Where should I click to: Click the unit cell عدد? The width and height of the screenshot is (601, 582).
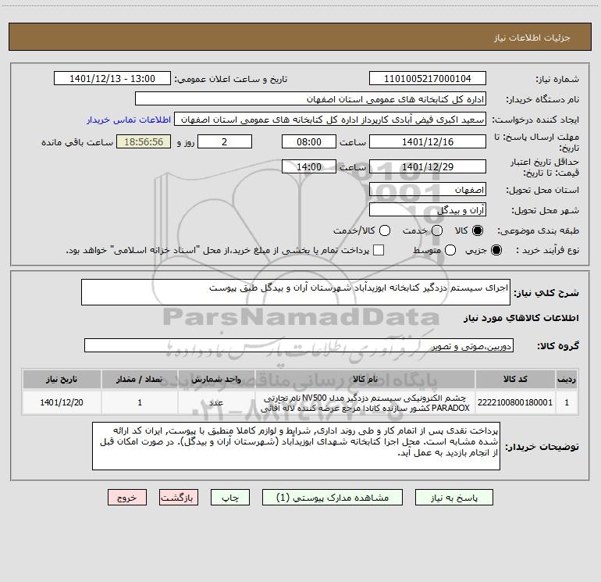click(x=216, y=402)
